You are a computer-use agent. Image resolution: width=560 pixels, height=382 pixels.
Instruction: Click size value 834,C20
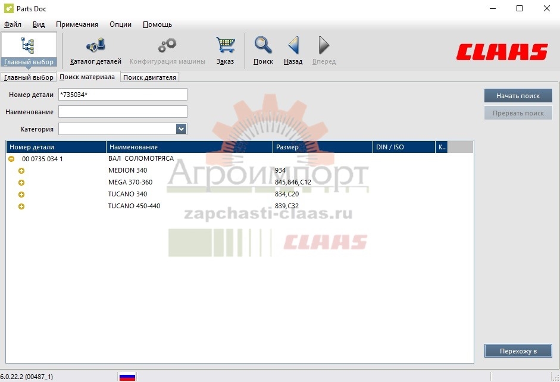pyautogui.click(x=287, y=194)
